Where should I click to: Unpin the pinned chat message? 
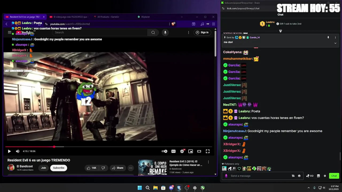tap(328, 38)
